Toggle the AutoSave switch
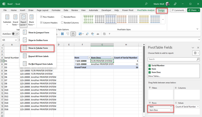 coord(15,34)
